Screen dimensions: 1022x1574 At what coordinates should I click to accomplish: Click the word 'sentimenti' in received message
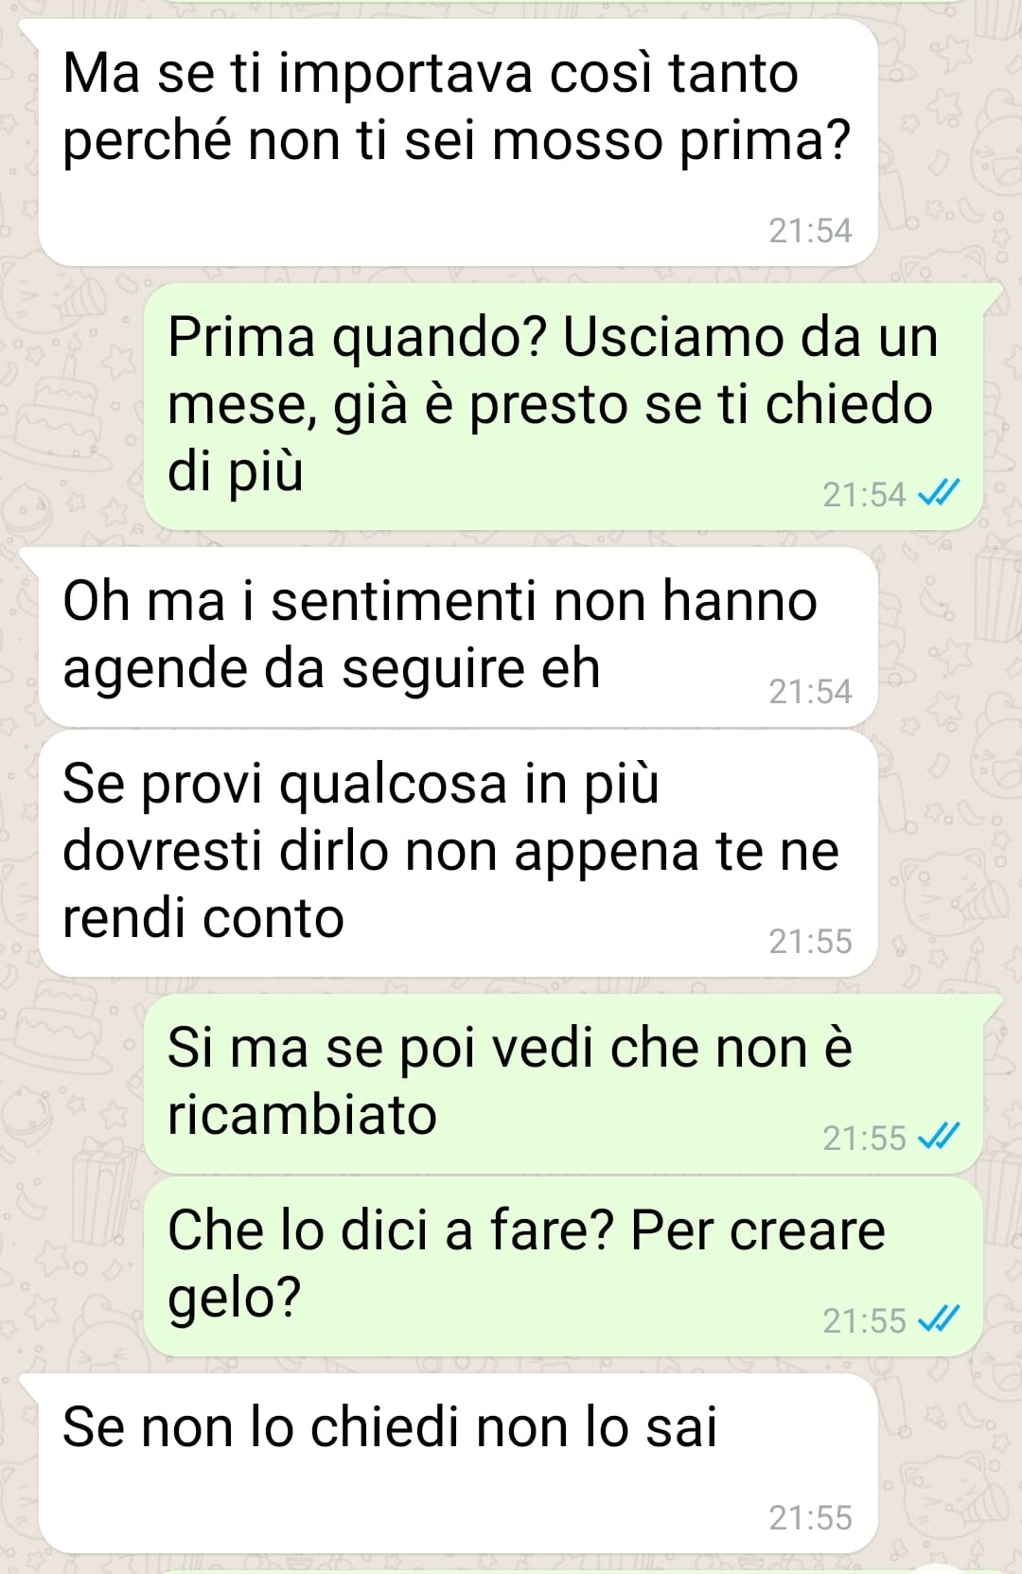[404, 601]
